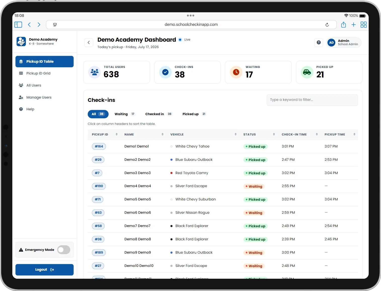Go forward with the browser forward arrow

39,25
